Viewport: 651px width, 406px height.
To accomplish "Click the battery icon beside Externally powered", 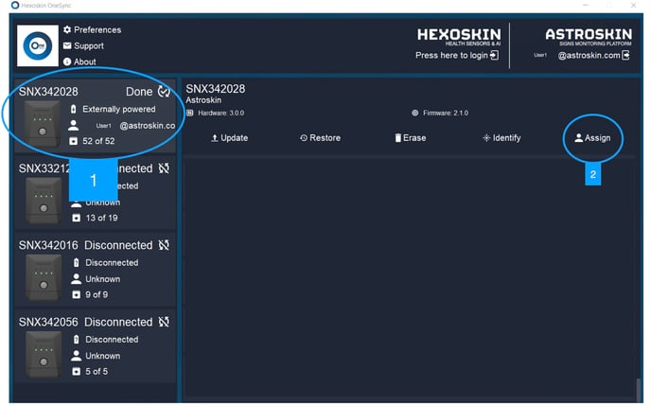I will click(x=74, y=109).
